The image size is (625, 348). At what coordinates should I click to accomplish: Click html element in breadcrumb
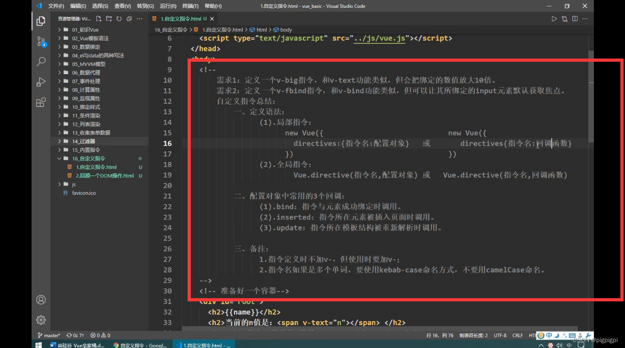[258, 30]
